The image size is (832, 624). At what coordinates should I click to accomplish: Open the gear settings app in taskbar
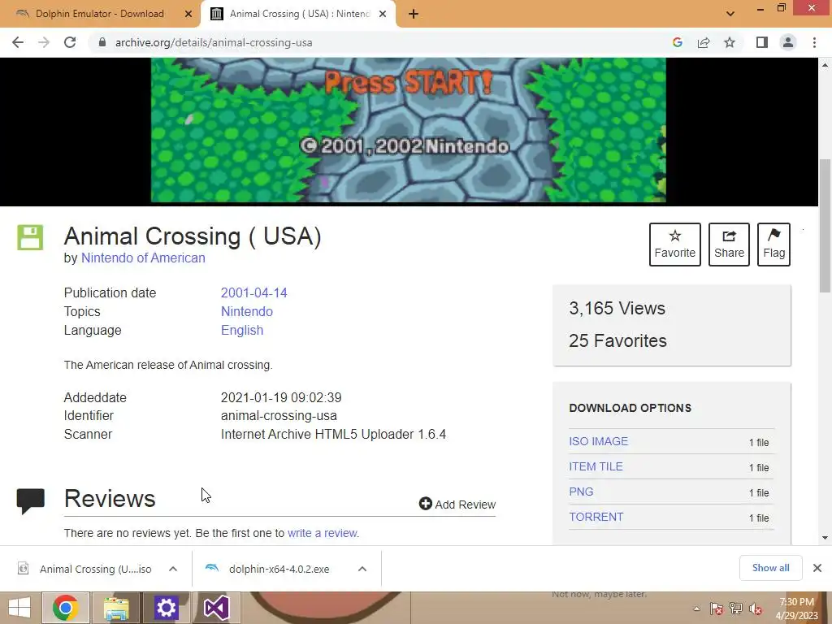[166, 608]
